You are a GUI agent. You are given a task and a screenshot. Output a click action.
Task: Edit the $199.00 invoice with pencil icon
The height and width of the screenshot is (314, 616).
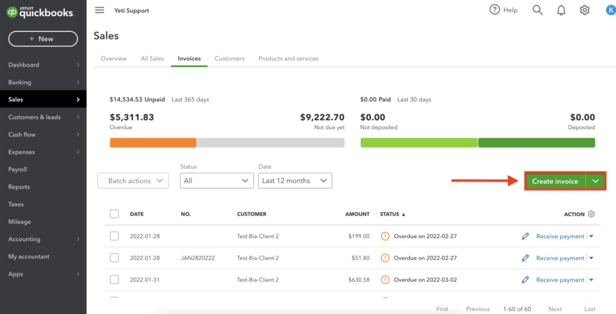(x=525, y=236)
